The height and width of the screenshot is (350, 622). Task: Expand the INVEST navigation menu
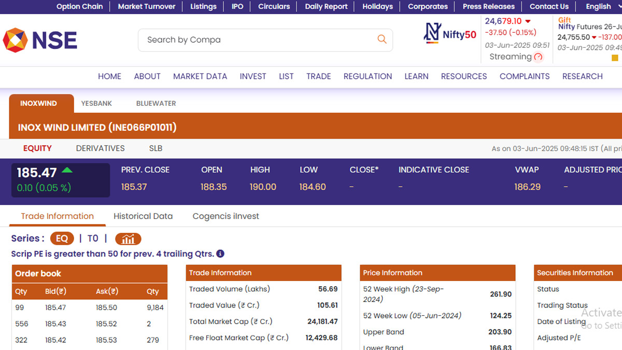253,76
